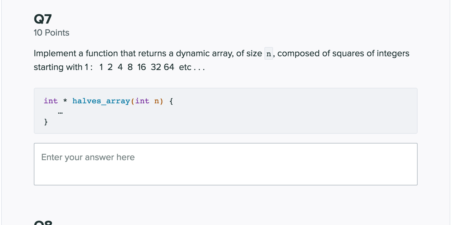Click the 10 Points label
The image size is (452, 225).
click(x=51, y=33)
